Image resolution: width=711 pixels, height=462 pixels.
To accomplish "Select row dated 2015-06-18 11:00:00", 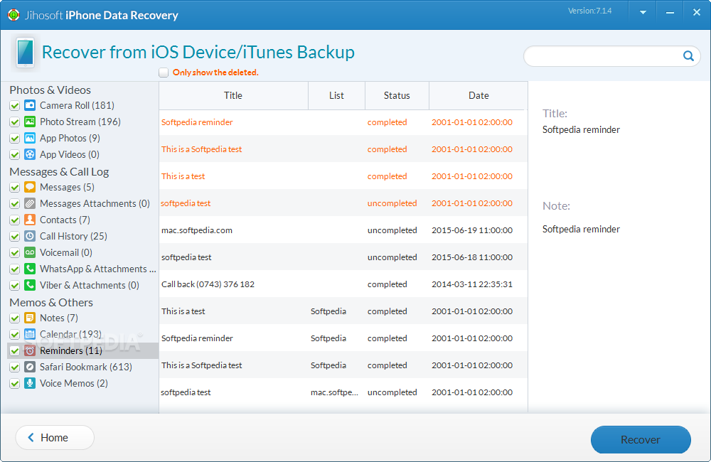I will tap(343, 257).
